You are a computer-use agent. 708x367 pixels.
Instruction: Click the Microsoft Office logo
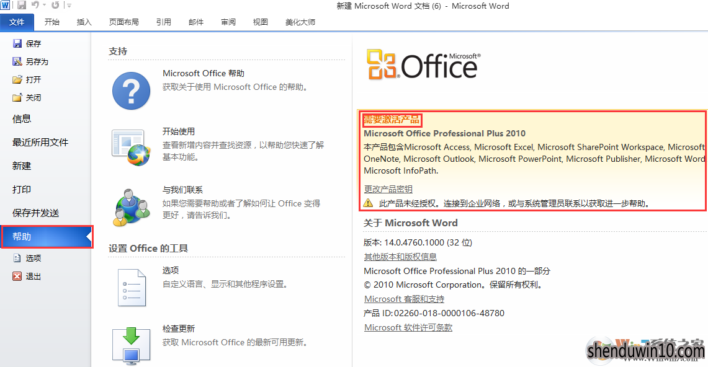423,64
